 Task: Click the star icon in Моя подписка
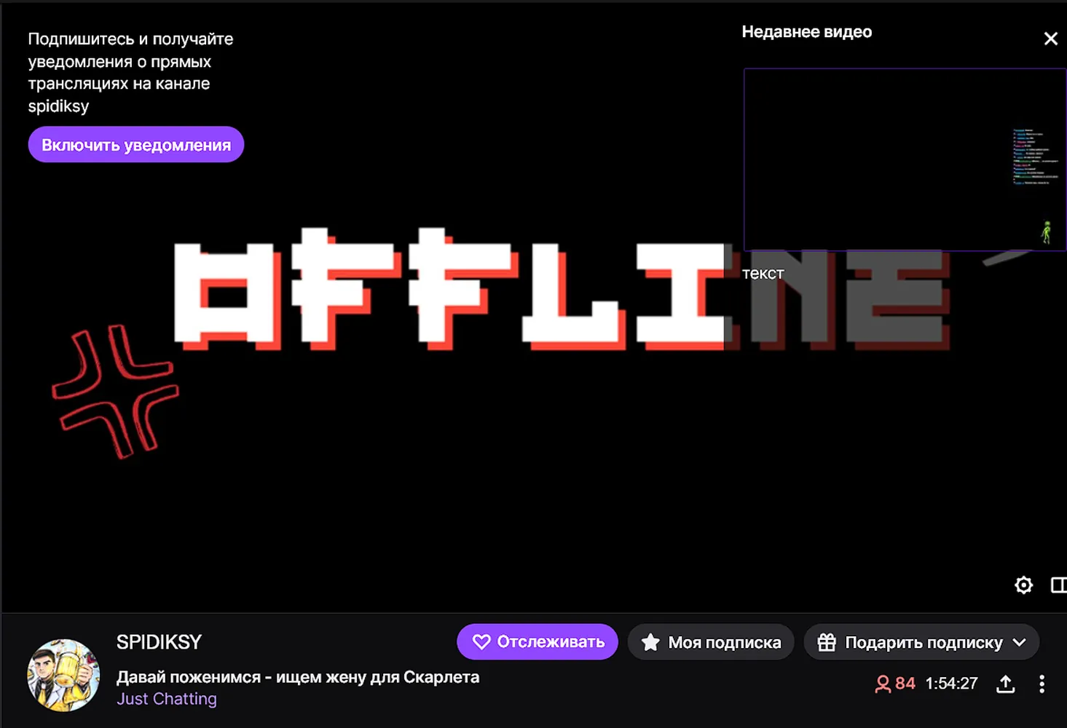click(650, 642)
